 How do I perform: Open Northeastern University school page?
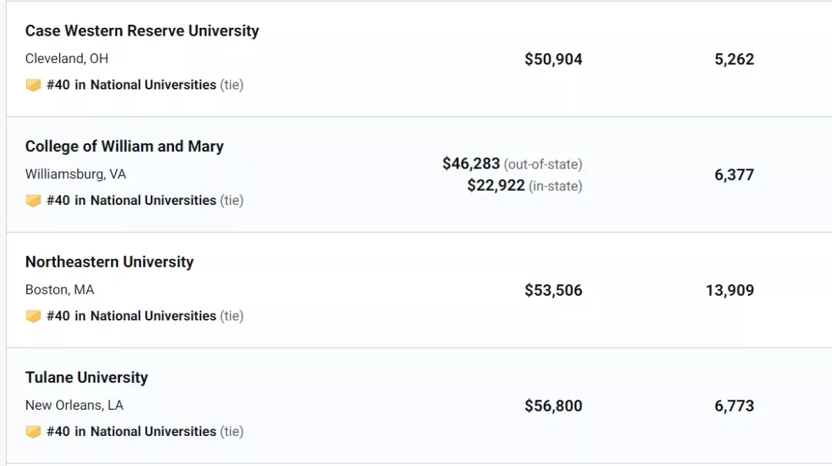click(x=110, y=262)
